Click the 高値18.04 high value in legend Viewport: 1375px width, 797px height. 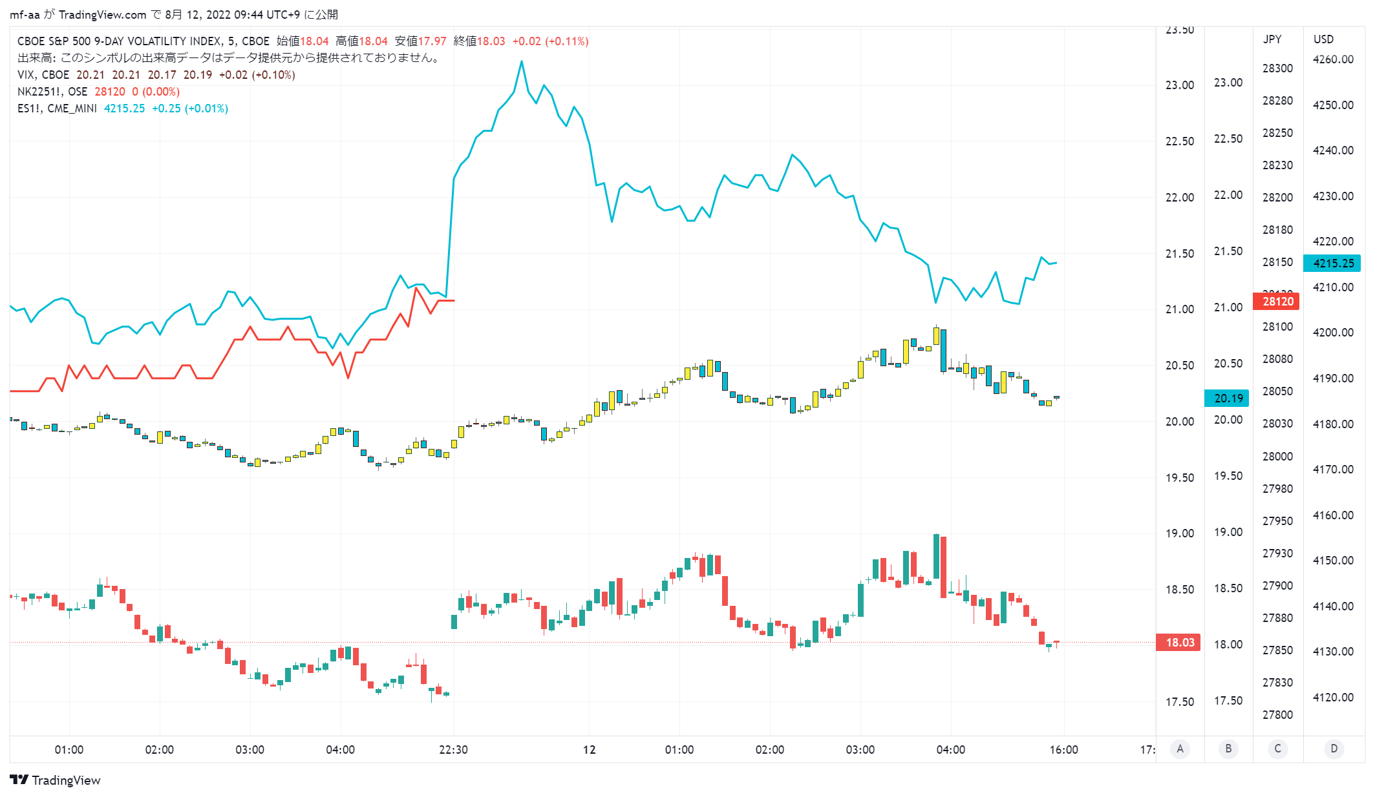click(361, 41)
